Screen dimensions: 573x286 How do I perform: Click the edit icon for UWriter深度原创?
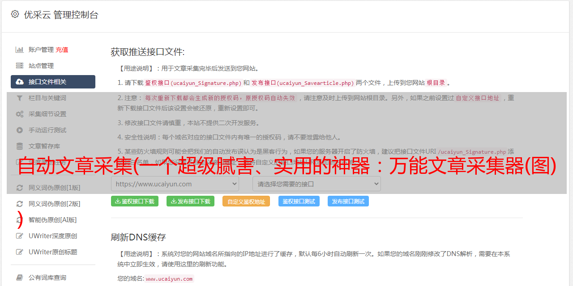(x=20, y=236)
